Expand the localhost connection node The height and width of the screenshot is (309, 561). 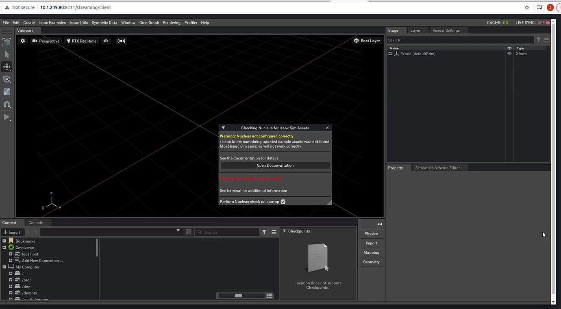11,254
